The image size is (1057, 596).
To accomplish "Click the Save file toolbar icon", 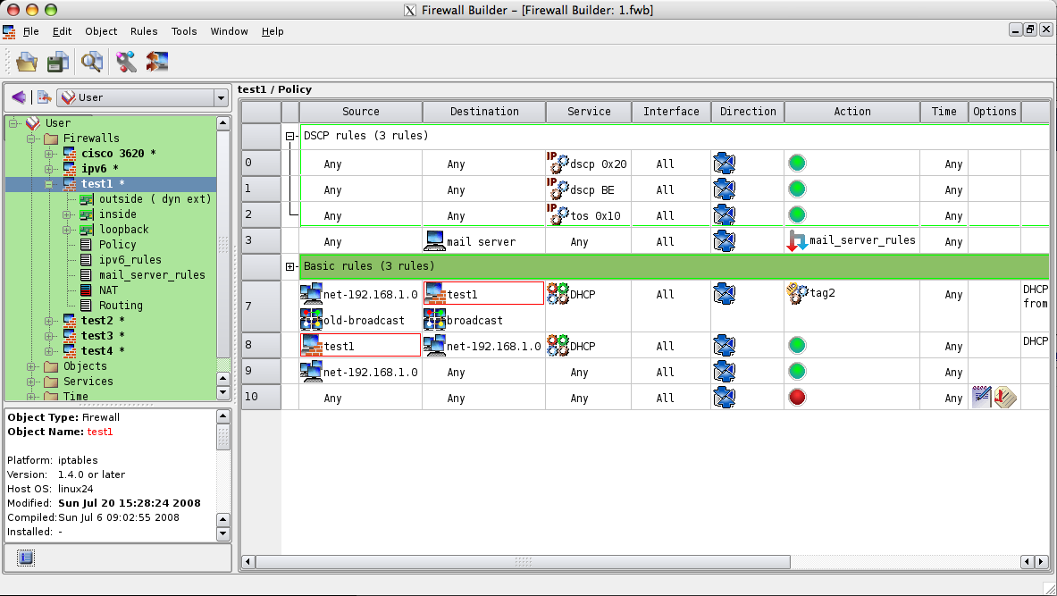I will (x=58, y=62).
